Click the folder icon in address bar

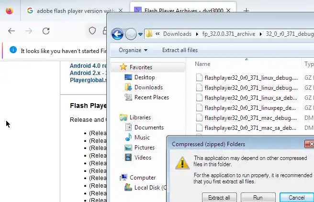[x=149, y=34]
